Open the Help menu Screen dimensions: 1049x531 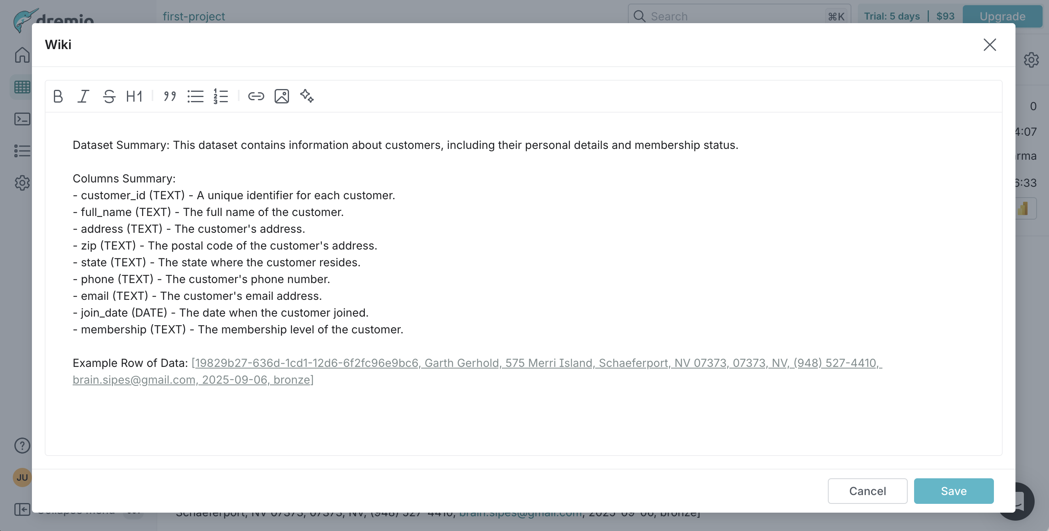pyautogui.click(x=22, y=446)
